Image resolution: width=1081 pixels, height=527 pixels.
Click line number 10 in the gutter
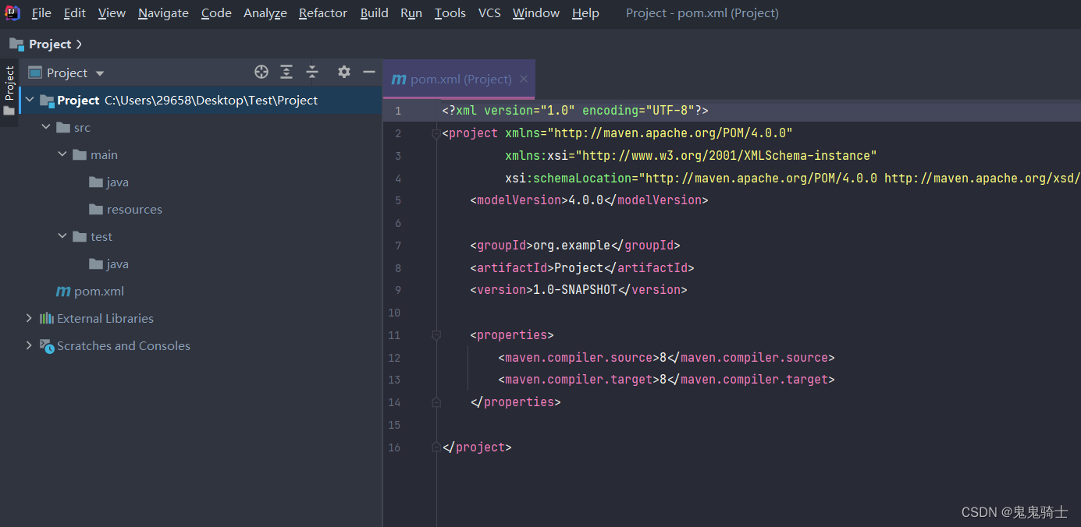click(x=395, y=313)
